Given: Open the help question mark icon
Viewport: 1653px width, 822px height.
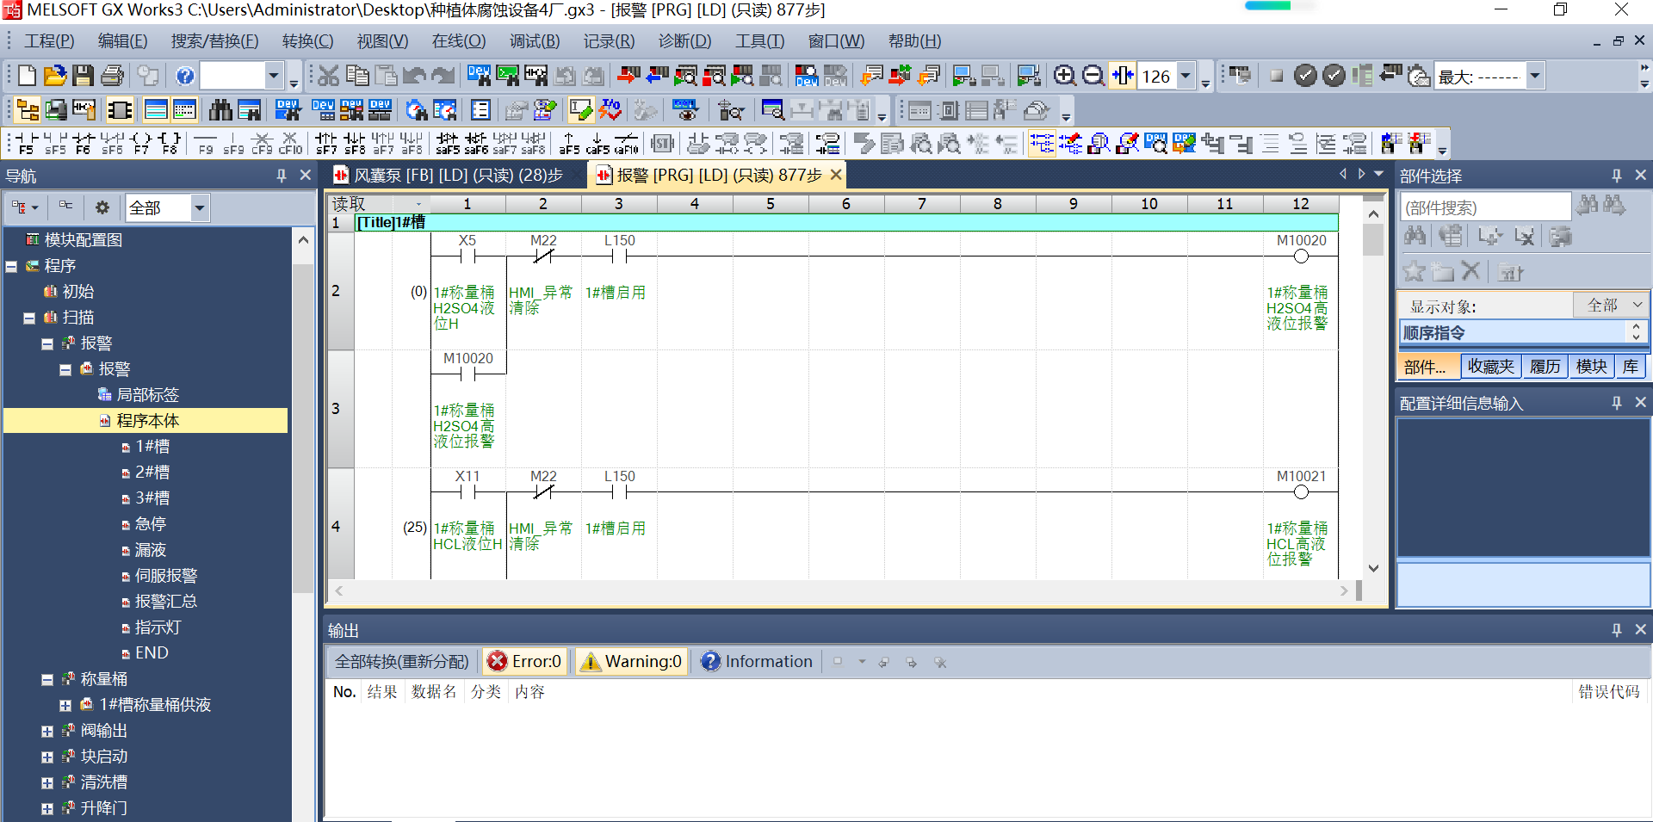Looking at the screenshot, I should (x=184, y=76).
